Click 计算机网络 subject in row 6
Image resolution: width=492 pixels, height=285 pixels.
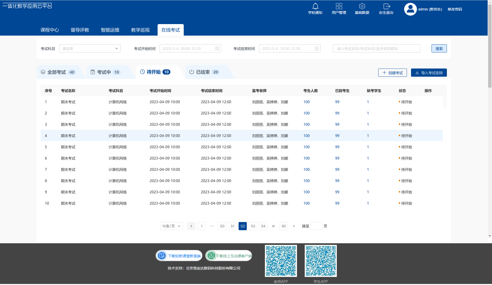pos(118,158)
